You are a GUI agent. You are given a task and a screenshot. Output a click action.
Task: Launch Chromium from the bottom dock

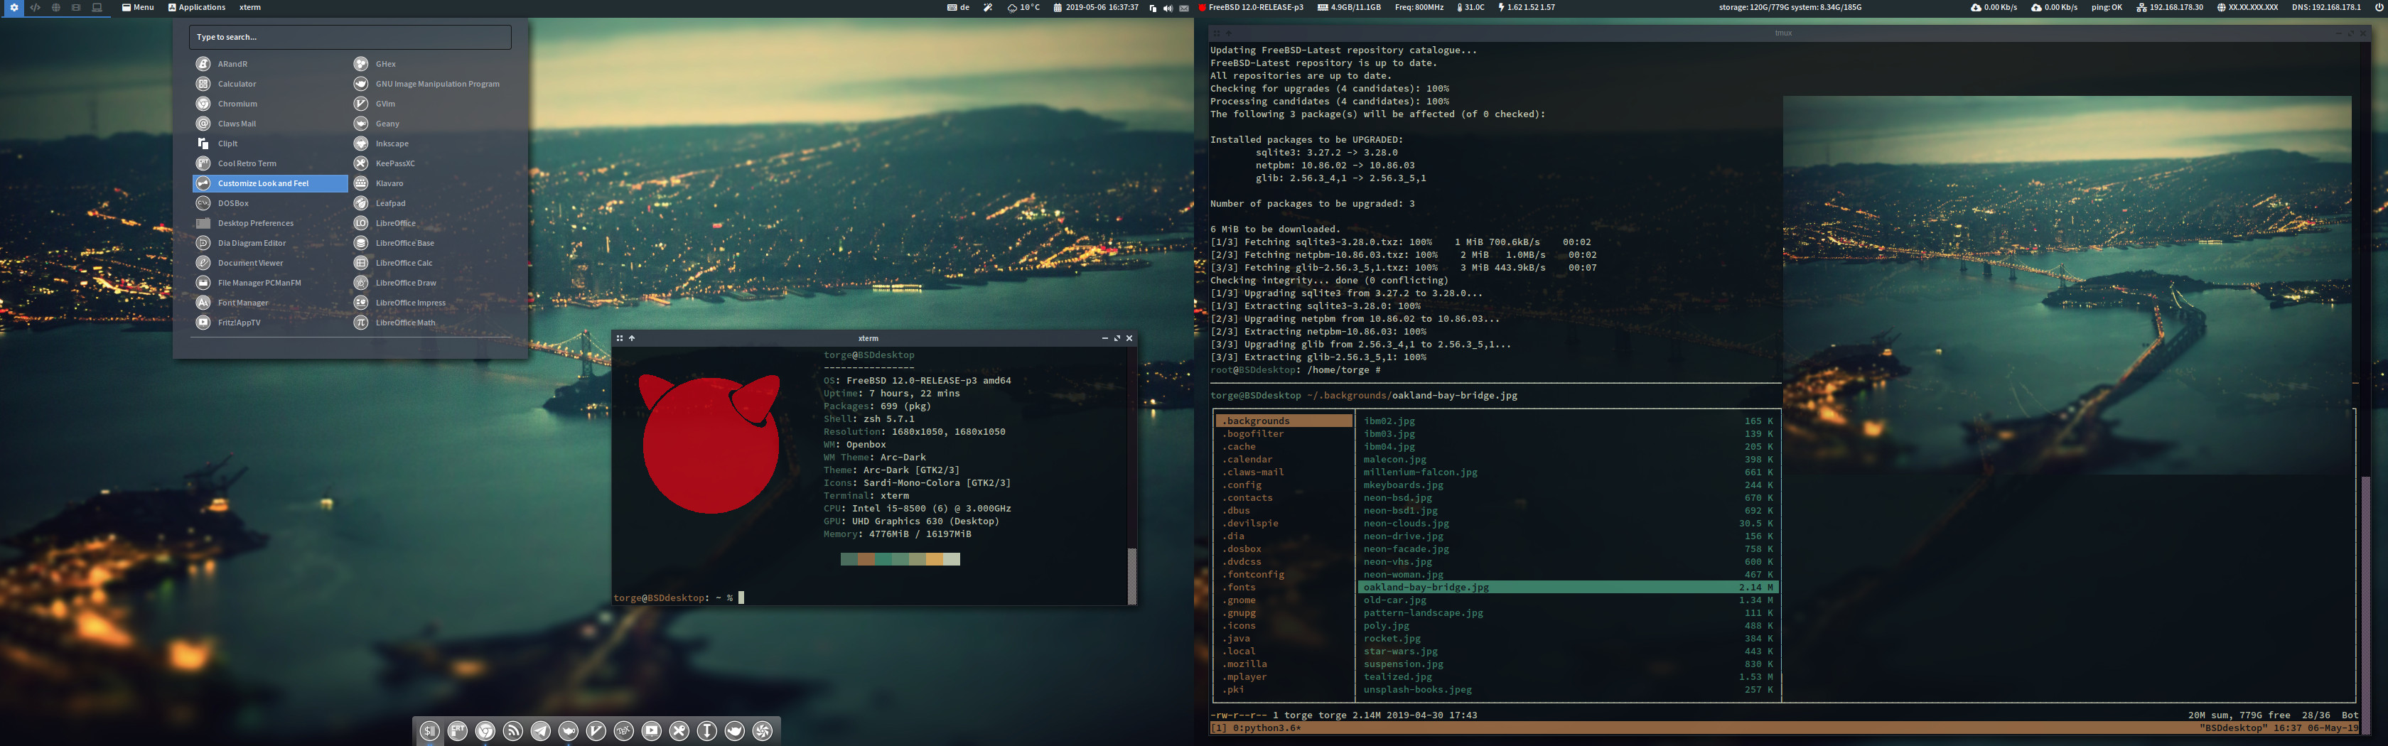point(485,731)
